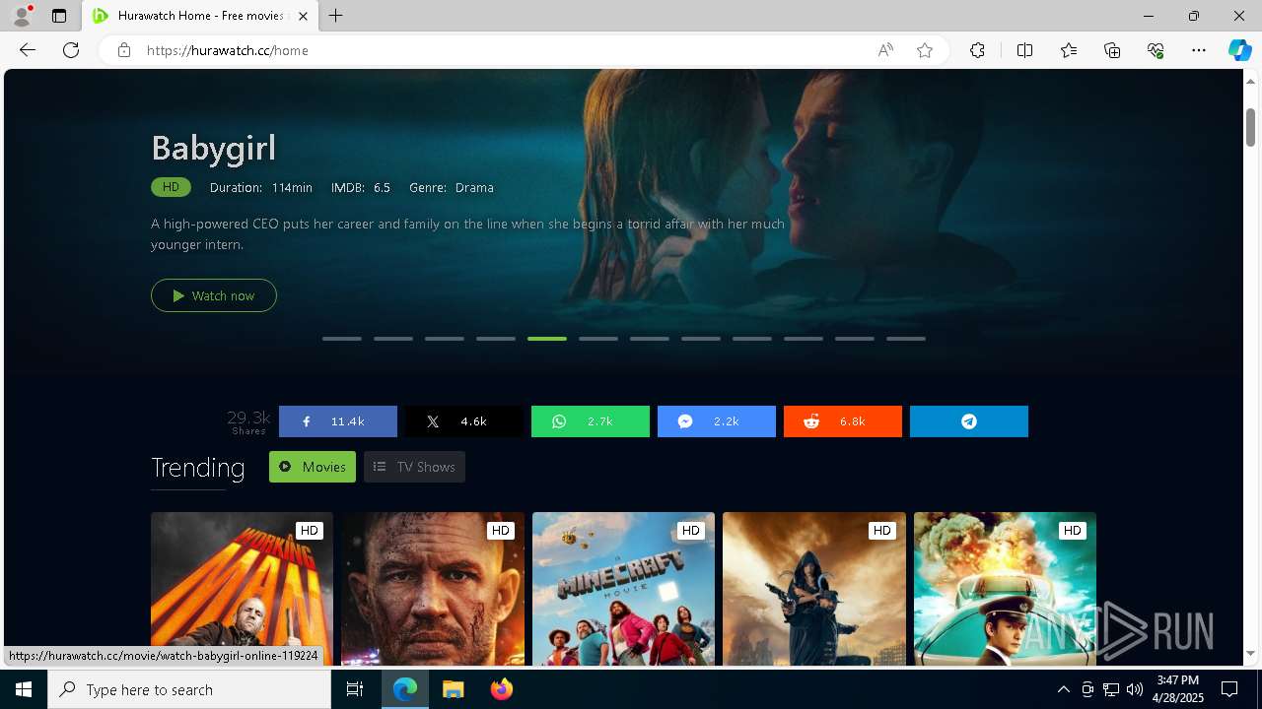Open the browser profile avatar
1262x709 pixels.
[x=22, y=16]
